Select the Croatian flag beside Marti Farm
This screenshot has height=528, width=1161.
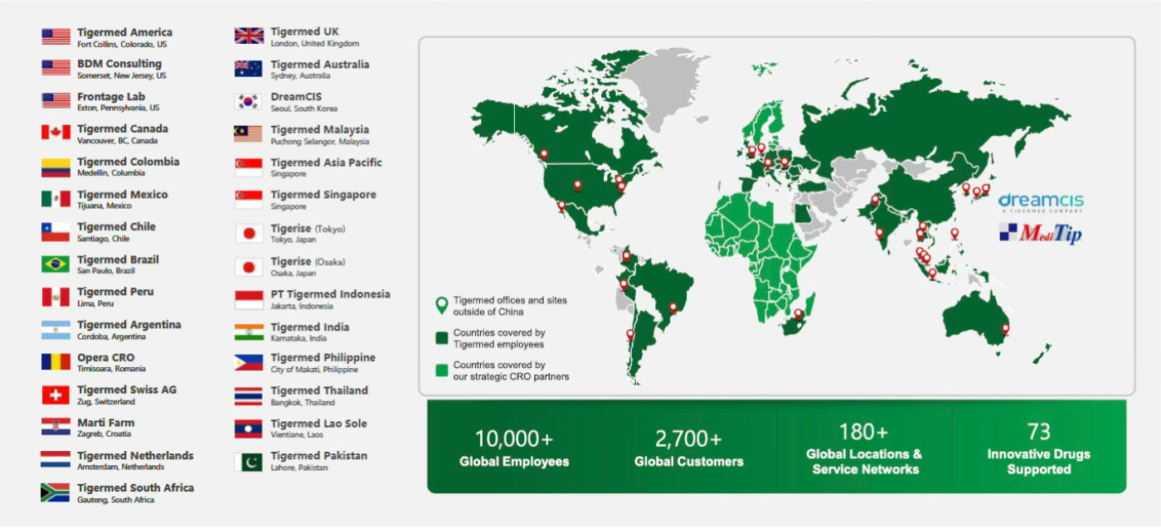click(56, 428)
